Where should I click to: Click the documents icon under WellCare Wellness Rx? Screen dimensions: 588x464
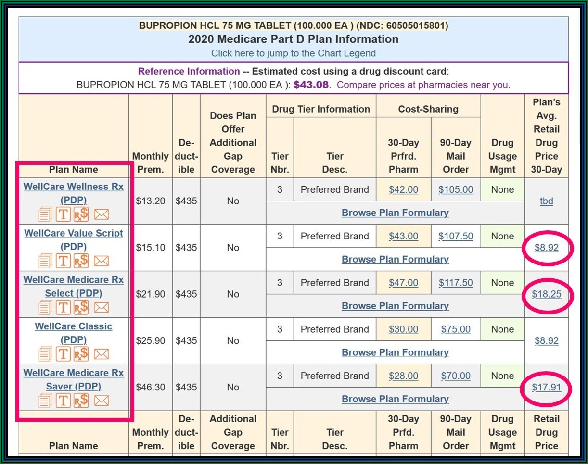click(x=45, y=214)
